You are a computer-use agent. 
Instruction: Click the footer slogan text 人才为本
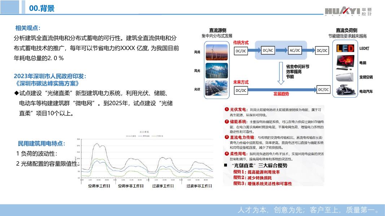click(x=308, y=210)
